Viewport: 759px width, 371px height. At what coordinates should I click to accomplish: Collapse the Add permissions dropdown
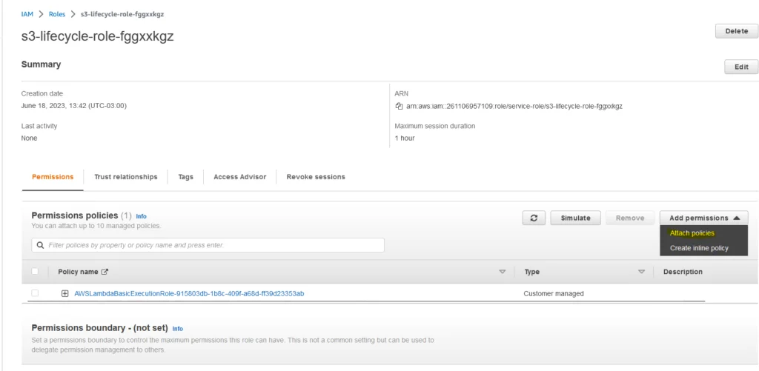click(x=704, y=218)
